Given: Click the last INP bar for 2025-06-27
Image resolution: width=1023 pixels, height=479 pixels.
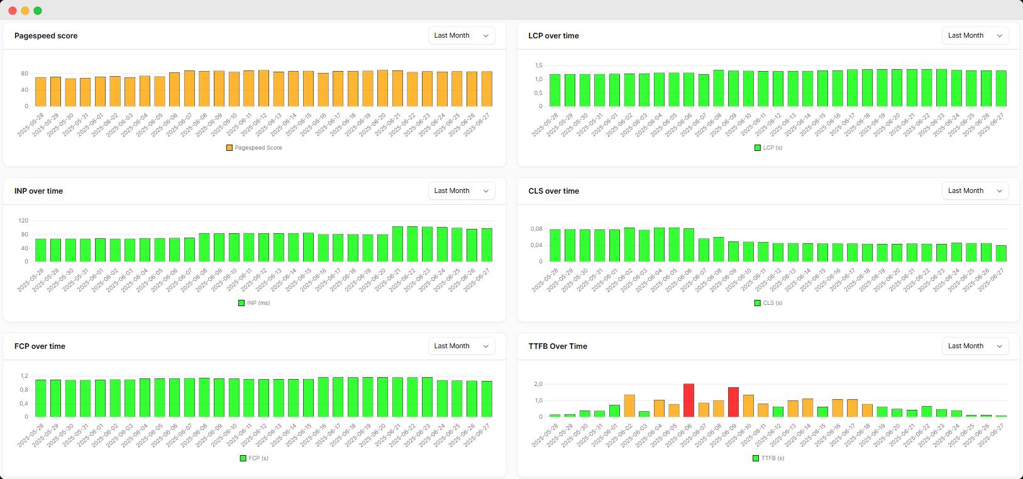Looking at the screenshot, I should 487,245.
